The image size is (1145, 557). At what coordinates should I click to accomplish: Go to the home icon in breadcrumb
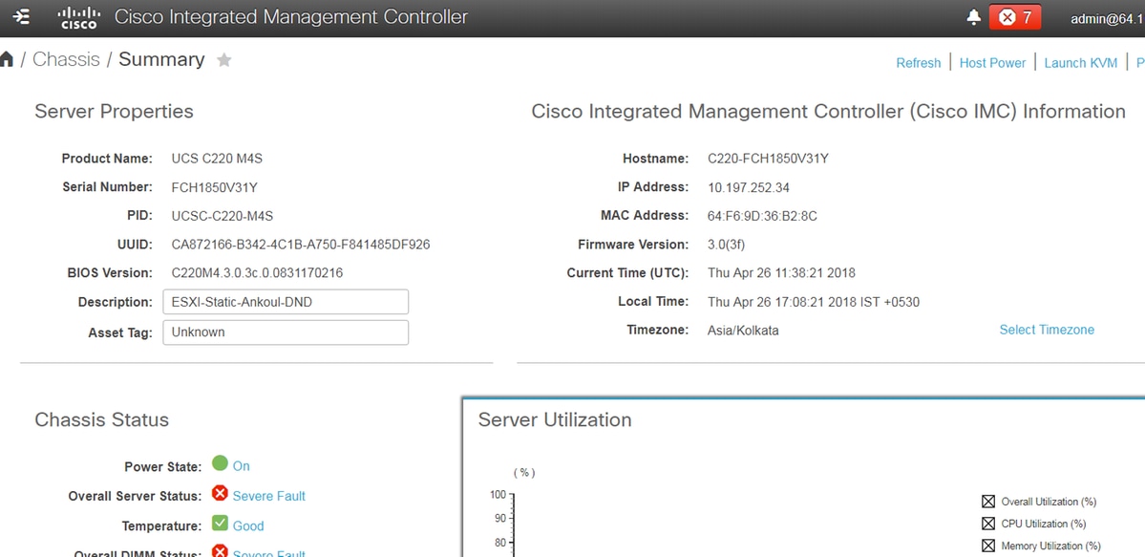coord(8,60)
